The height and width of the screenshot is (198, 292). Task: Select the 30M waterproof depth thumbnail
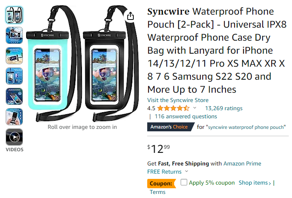(14, 96)
